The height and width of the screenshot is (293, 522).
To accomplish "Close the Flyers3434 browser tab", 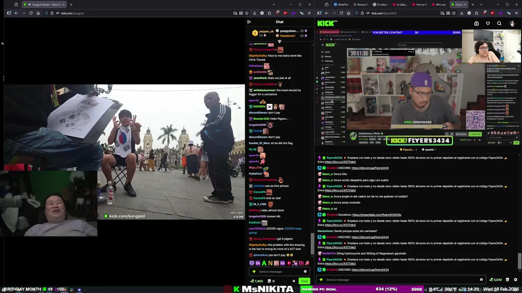I will [x=465, y=4].
